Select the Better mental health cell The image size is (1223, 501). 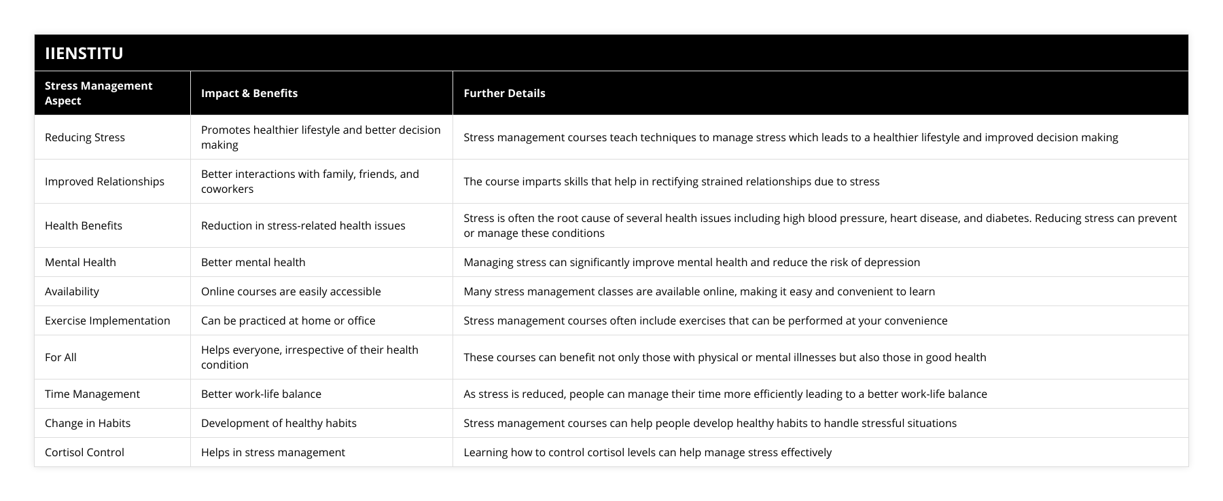coord(253,262)
